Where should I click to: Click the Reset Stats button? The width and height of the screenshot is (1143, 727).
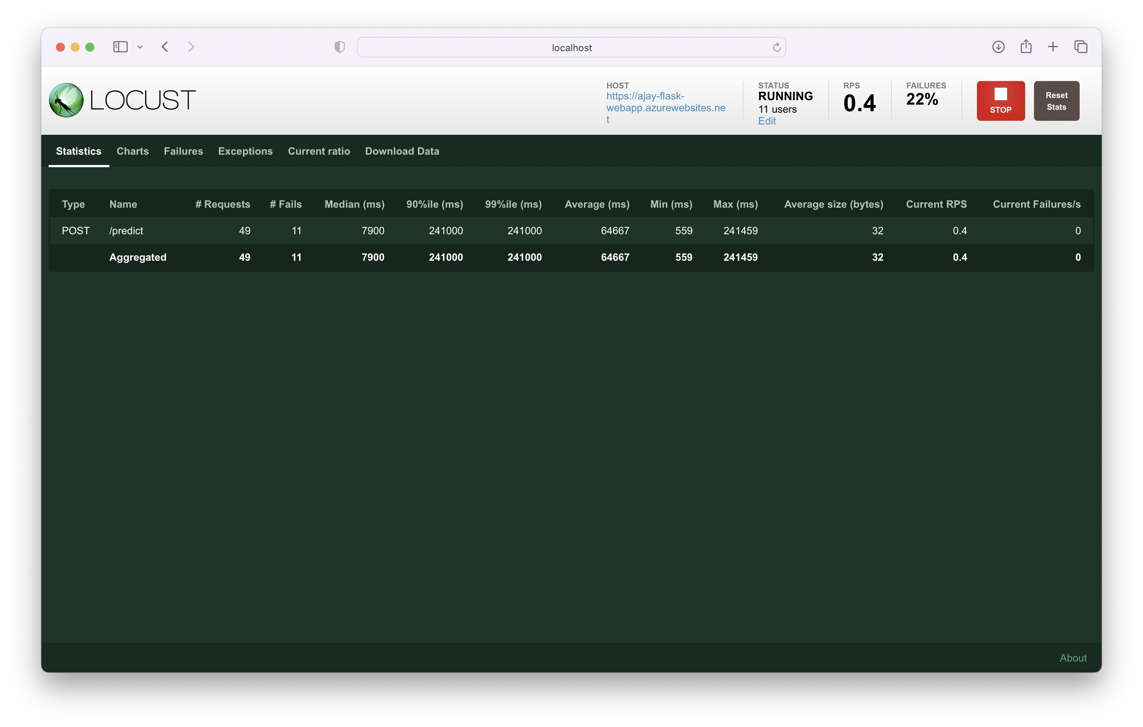pyautogui.click(x=1056, y=101)
